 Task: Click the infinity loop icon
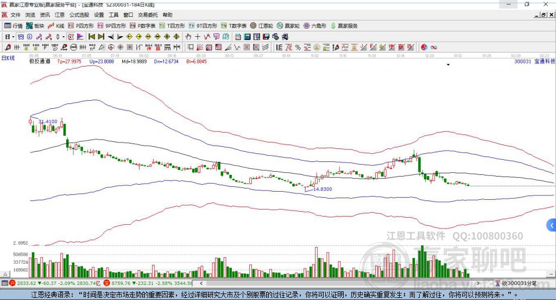pyautogui.click(x=434, y=48)
